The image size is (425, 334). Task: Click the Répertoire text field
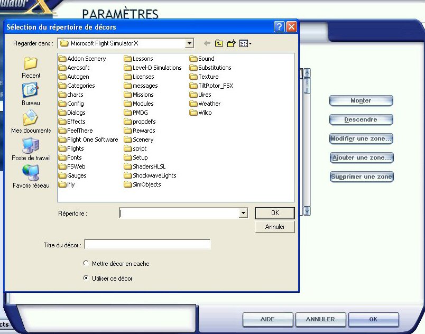tap(179, 213)
